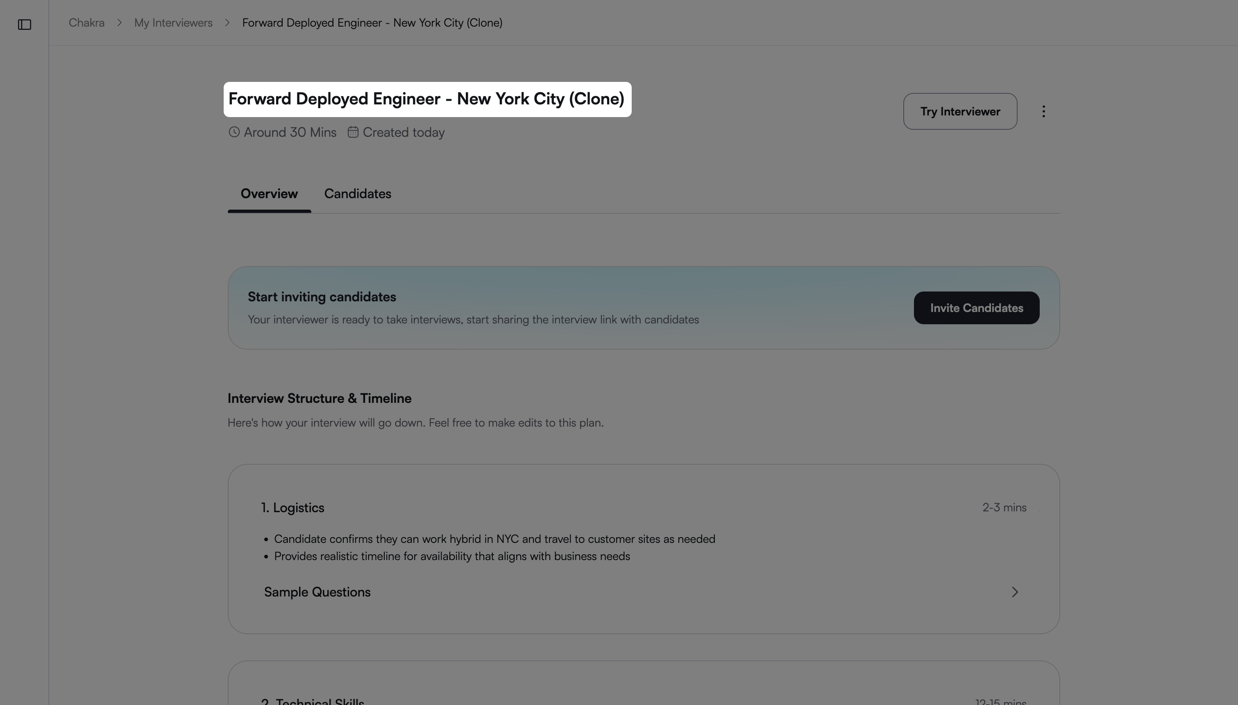The image size is (1238, 705).
Task: Click the clock icon beside Around 30 Mins
Action: pos(234,132)
